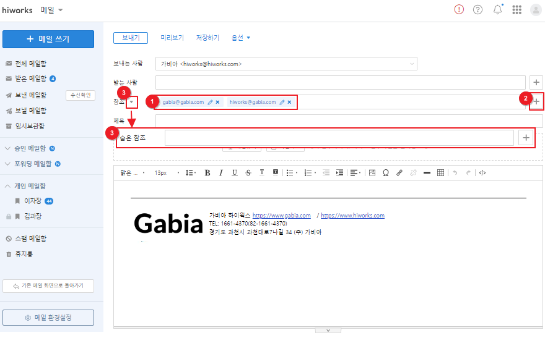Toggle italic text formatting
This screenshot has height=338, width=545.
click(x=221, y=173)
